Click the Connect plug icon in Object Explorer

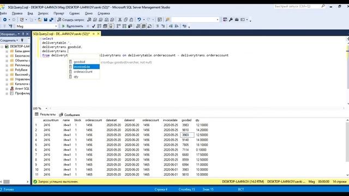coord(22,40)
